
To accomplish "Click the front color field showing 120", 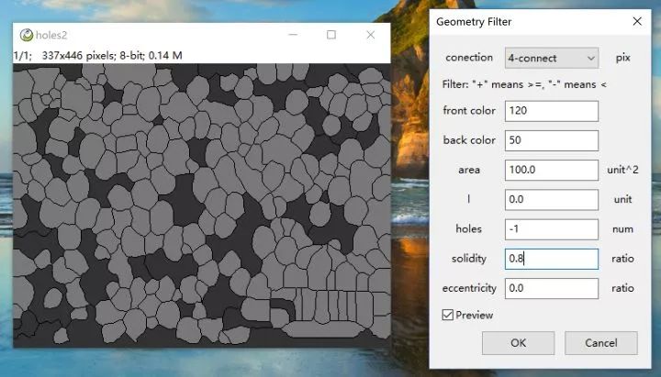I will [x=552, y=111].
